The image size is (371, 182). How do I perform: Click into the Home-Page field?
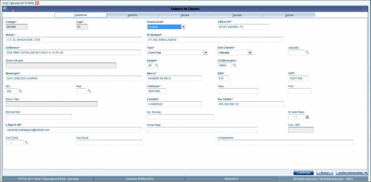click(202, 130)
